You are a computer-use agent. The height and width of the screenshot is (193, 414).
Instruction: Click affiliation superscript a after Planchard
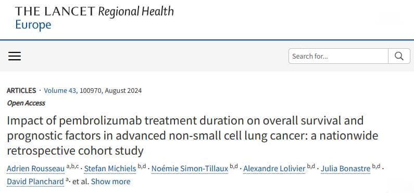coord(67,180)
